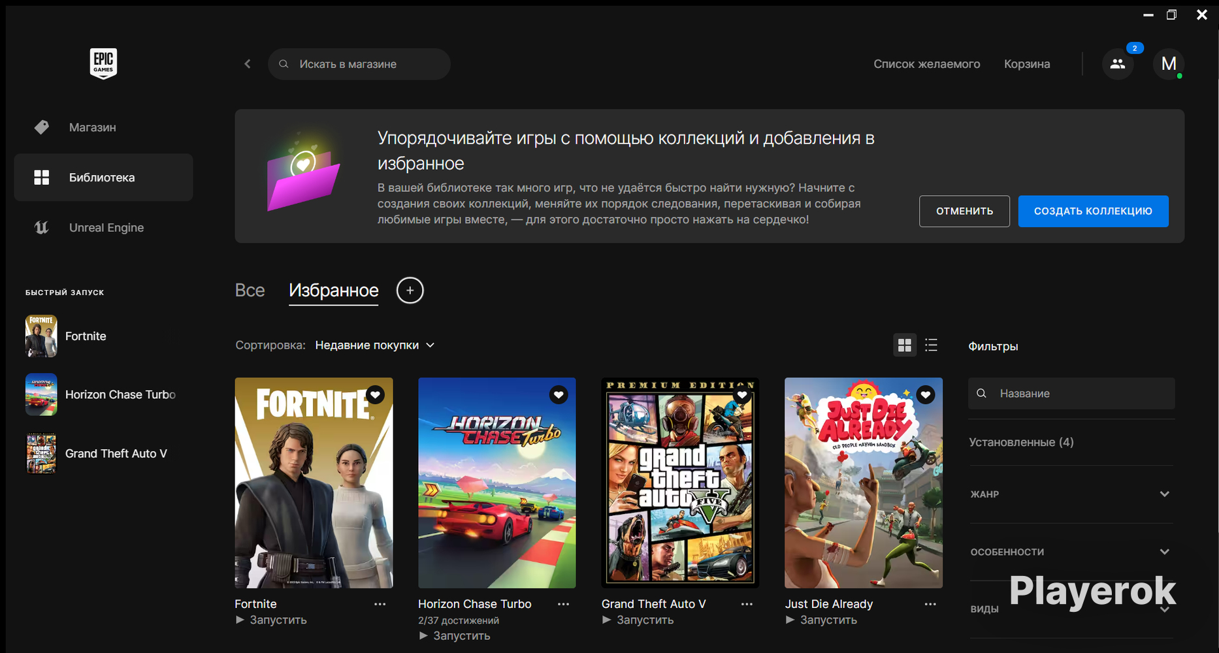Toggle favorite heart on Just Die Already
This screenshot has height=653, width=1219.
[x=925, y=394]
